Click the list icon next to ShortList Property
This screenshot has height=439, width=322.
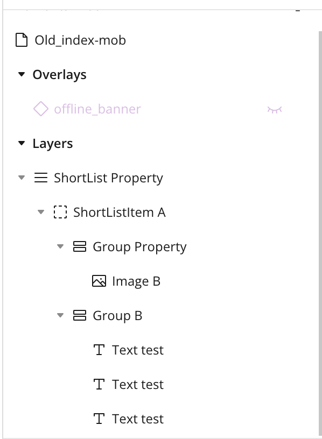point(40,178)
